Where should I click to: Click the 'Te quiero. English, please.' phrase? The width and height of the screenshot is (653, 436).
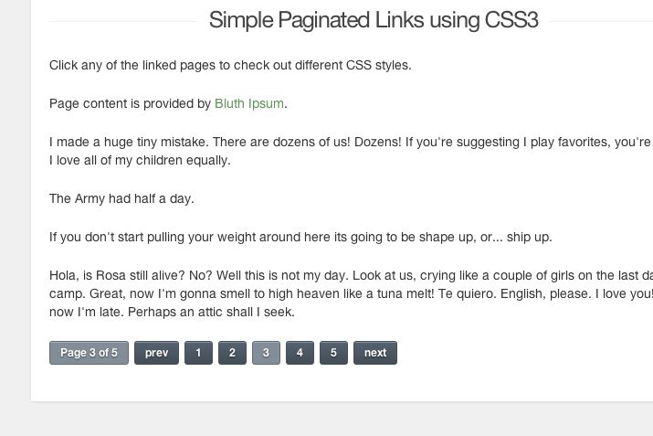pyautogui.click(x=514, y=293)
